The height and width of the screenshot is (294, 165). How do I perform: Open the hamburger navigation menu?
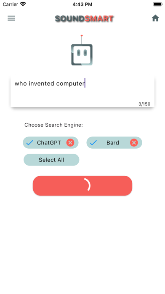pos(11,18)
